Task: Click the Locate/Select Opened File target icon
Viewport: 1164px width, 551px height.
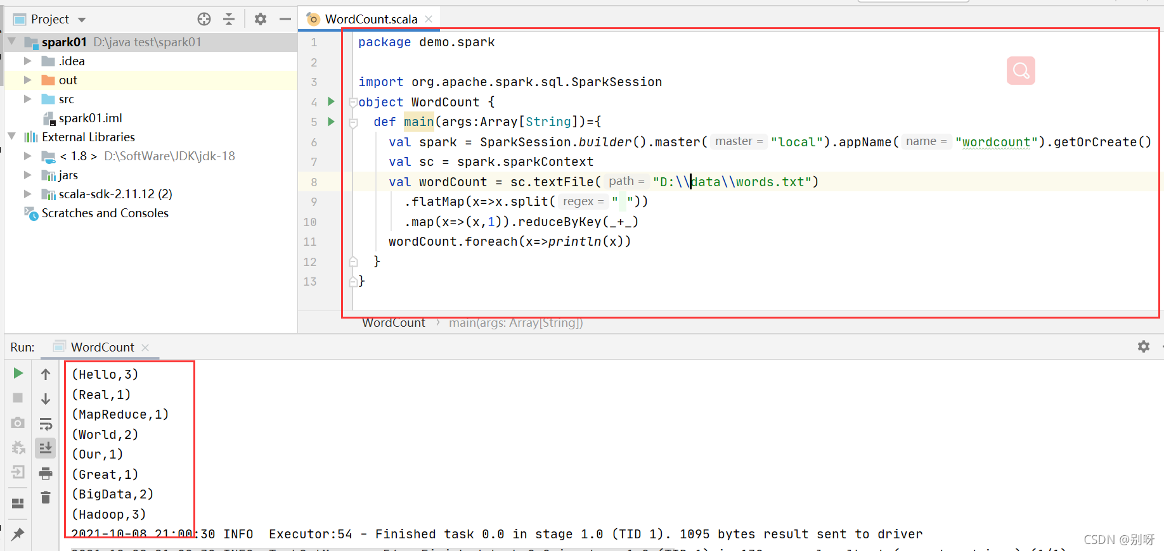Action: 204,19
